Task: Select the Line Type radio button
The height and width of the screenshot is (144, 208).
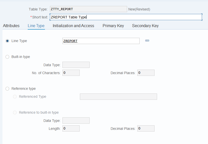Action: coord(7,41)
